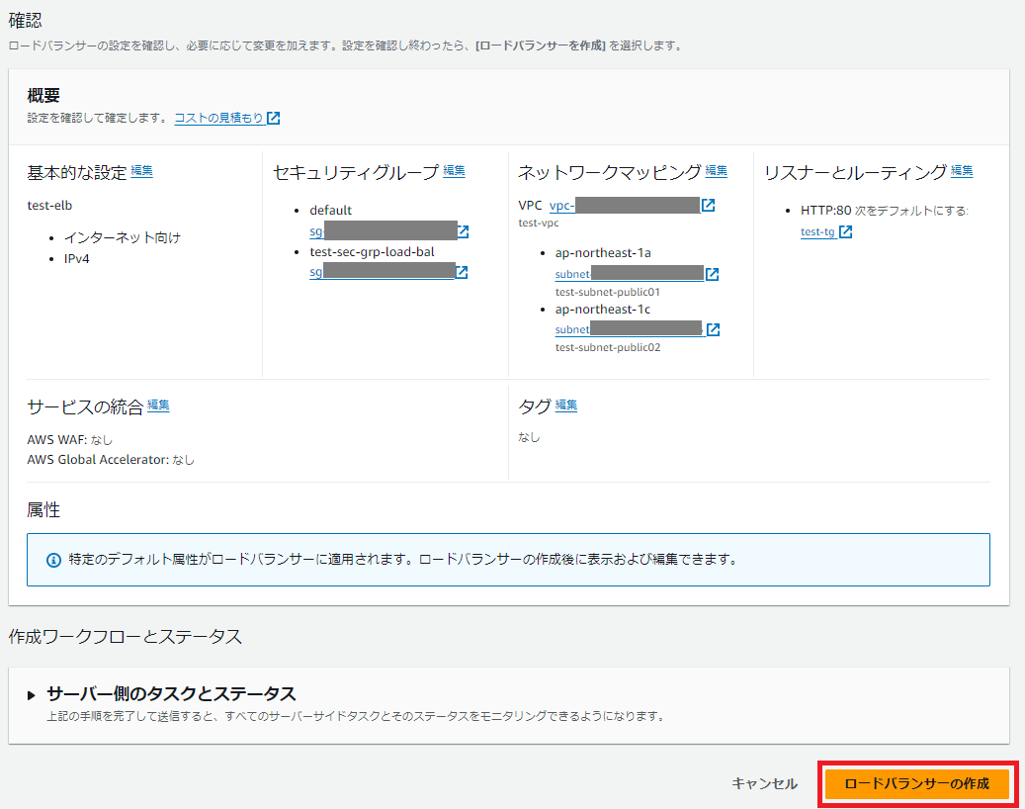
Task: Select 編集 next to リスナーとルーティング
Action: point(962,171)
